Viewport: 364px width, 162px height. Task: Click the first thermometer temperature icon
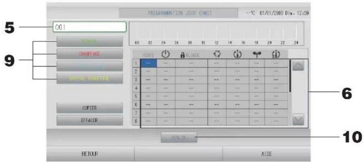237,54
